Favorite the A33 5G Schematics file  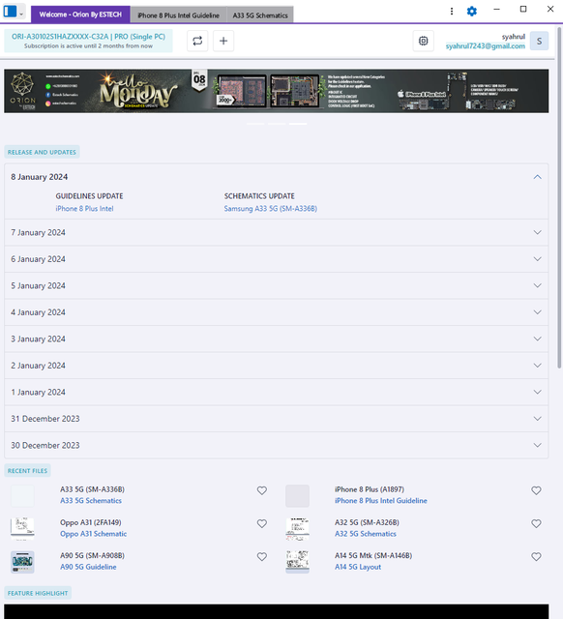[262, 490]
